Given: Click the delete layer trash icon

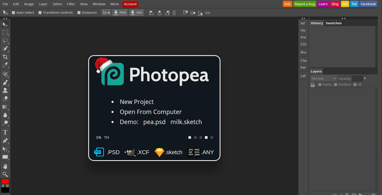Looking at the screenshot, I should tap(373, 194).
